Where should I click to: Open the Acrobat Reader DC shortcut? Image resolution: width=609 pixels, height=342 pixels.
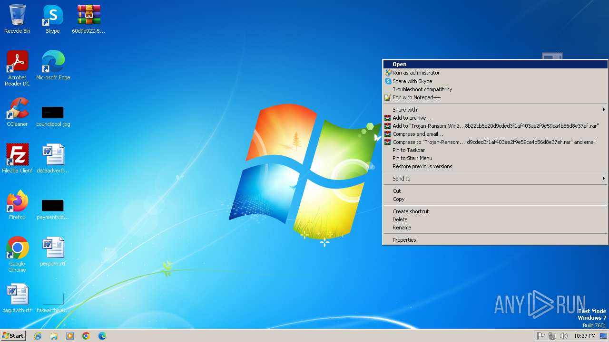pyautogui.click(x=17, y=68)
